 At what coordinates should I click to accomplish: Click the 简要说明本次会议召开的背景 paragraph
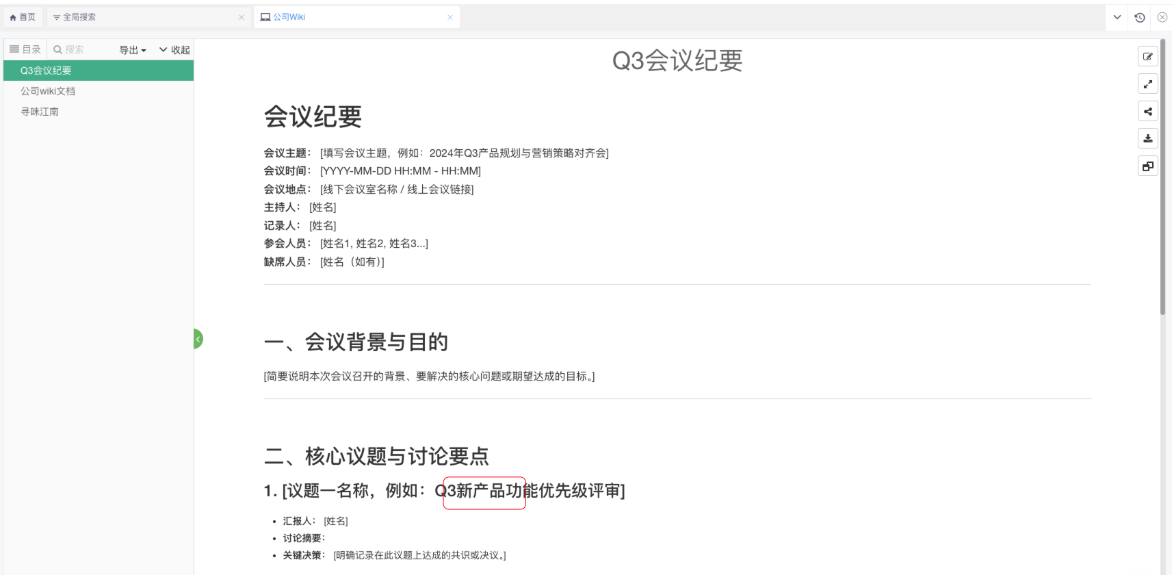pyautogui.click(x=430, y=376)
